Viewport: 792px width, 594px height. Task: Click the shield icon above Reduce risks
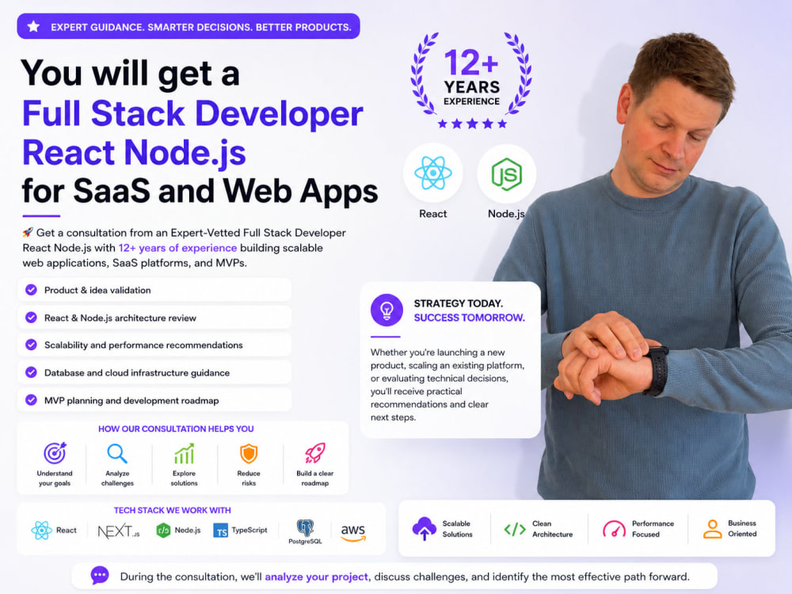pyautogui.click(x=249, y=454)
